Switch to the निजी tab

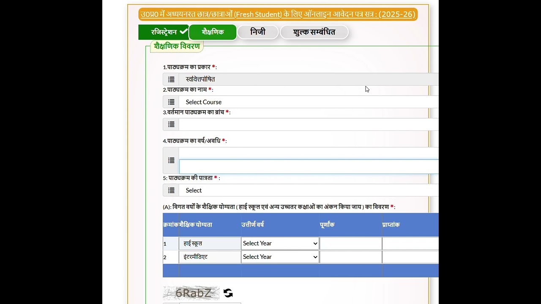pos(258,32)
